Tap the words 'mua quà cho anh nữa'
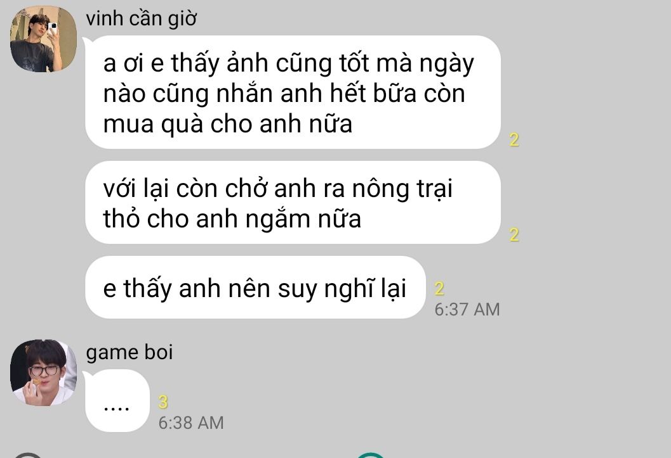 click(x=228, y=124)
